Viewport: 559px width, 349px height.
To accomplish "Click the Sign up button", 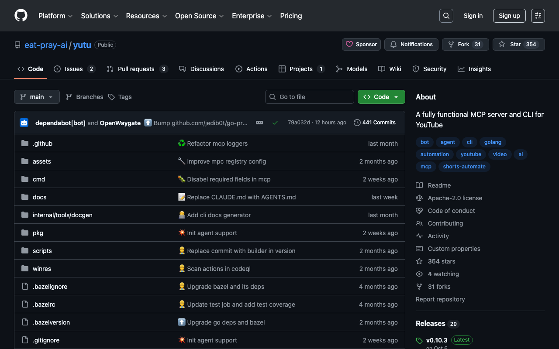I will click(509, 16).
